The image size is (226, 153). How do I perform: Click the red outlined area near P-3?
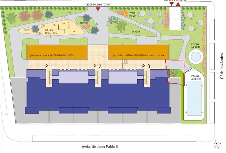175,72
